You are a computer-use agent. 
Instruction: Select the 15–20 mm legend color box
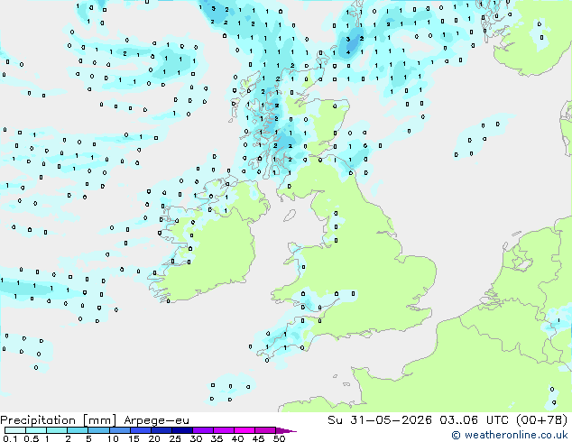click(x=141, y=430)
